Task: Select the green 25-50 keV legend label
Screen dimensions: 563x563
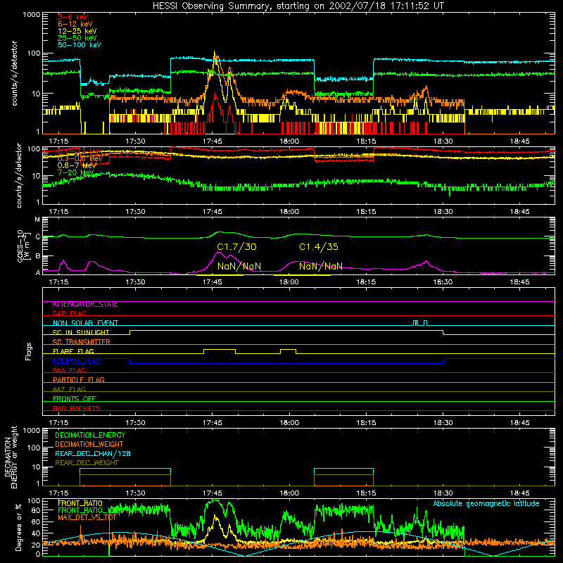Action: 77,38
